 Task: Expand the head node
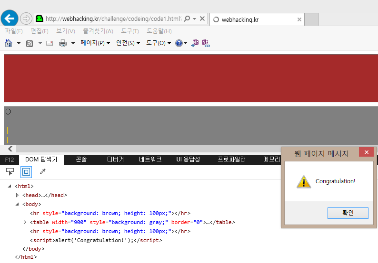point(17,195)
